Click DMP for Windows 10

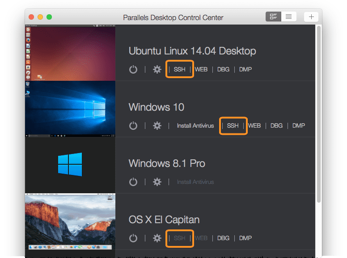click(x=299, y=126)
